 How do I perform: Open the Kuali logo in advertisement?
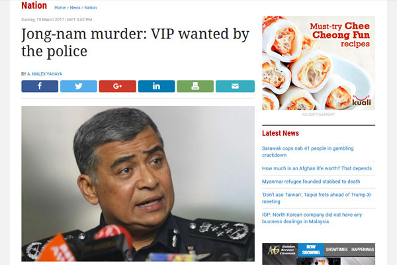(x=361, y=101)
